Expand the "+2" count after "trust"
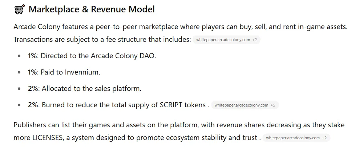The width and height of the screenshot is (359, 148). click(324, 138)
